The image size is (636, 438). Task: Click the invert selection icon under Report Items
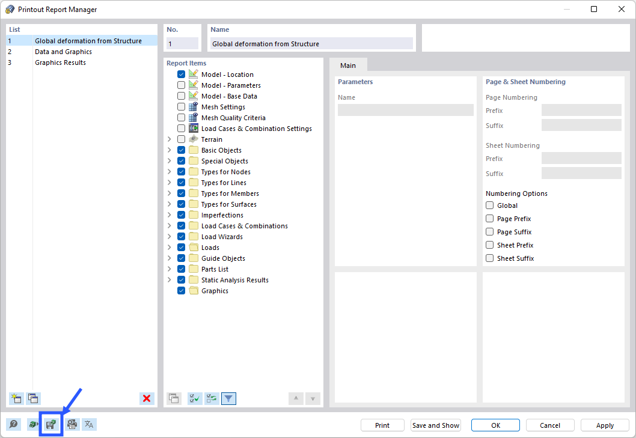point(212,398)
